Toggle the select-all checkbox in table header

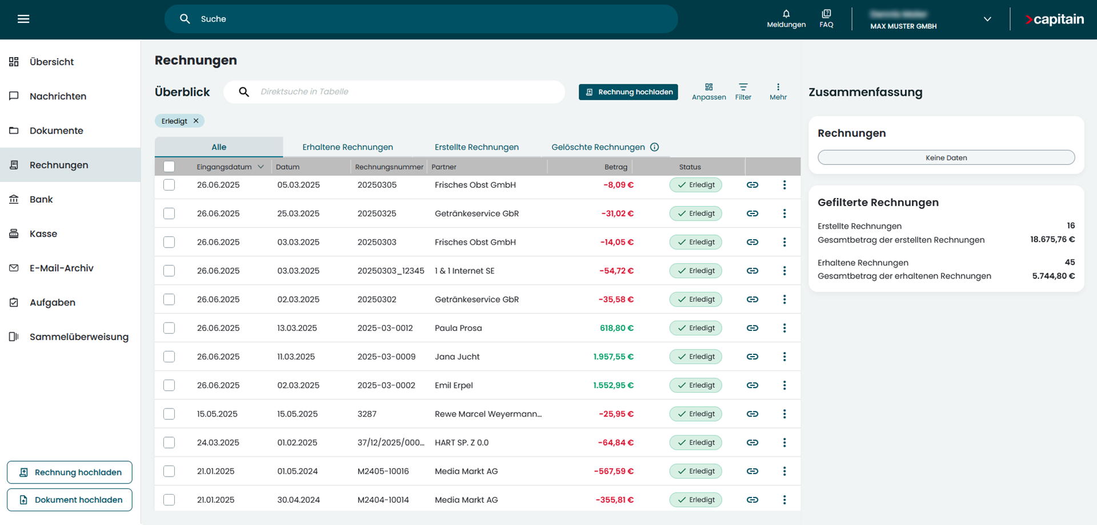click(x=169, y=167)
